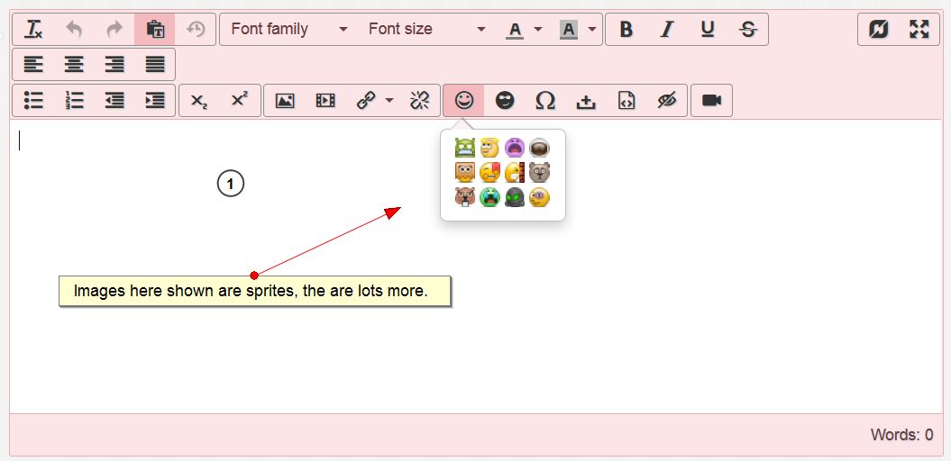Insert an image using the image icon

click(x=285, y=101)
